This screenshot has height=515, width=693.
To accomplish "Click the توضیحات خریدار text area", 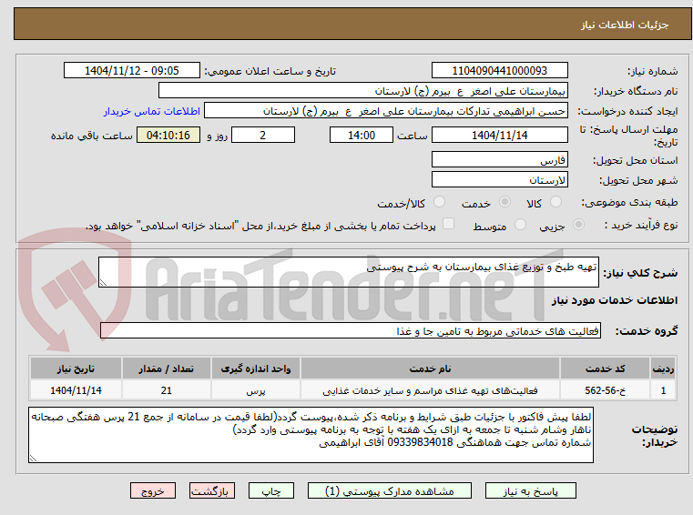I will (311, 435).
